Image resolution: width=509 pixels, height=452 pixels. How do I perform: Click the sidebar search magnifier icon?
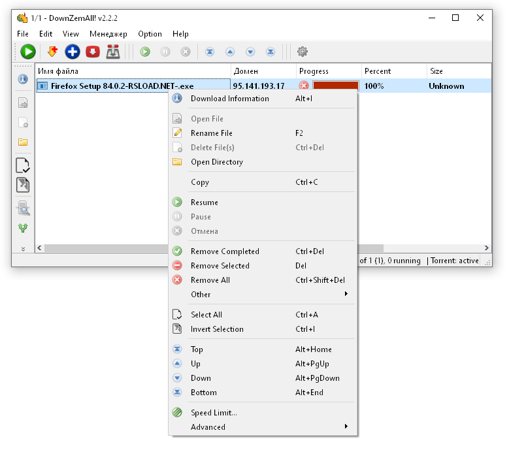pos(24,208)
